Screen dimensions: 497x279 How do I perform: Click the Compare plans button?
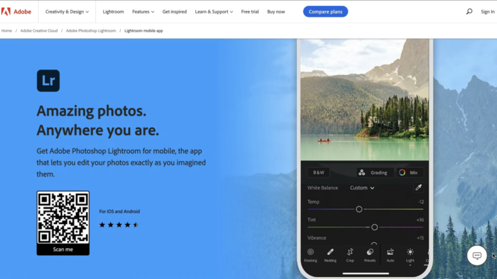(x=326, y=12)
